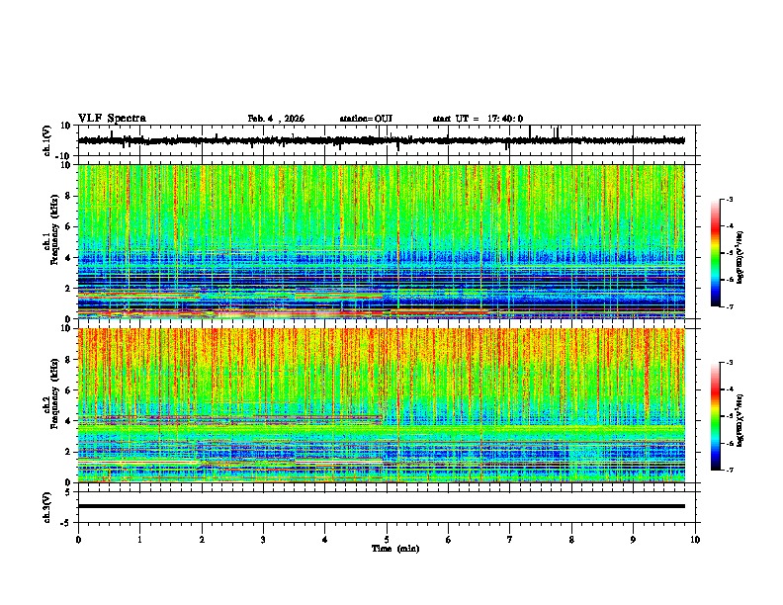This screenshot has width=783, height=605.
Task: Click the "Feb. 4, 2026" date text
Action: pos(276,119)
